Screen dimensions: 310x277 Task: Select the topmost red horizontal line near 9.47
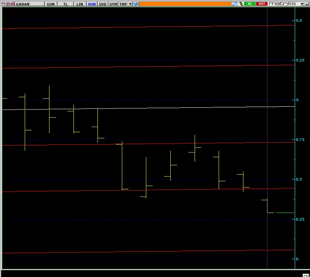[x=148, y=27]
